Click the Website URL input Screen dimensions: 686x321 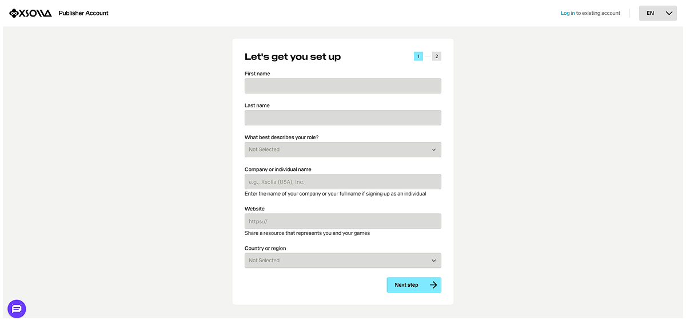[342, 221]
